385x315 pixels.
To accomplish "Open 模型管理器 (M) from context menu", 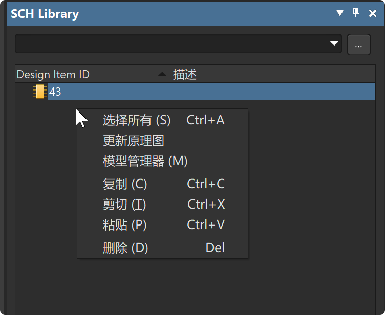I will coord(145,161).
